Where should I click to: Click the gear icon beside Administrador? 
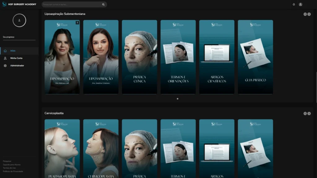(x=5, y=66)
